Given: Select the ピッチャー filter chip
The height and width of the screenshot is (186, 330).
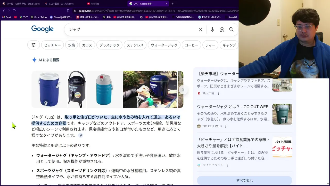Looking at the screenshot, I should pyautogui.click(x=53, y=45).
